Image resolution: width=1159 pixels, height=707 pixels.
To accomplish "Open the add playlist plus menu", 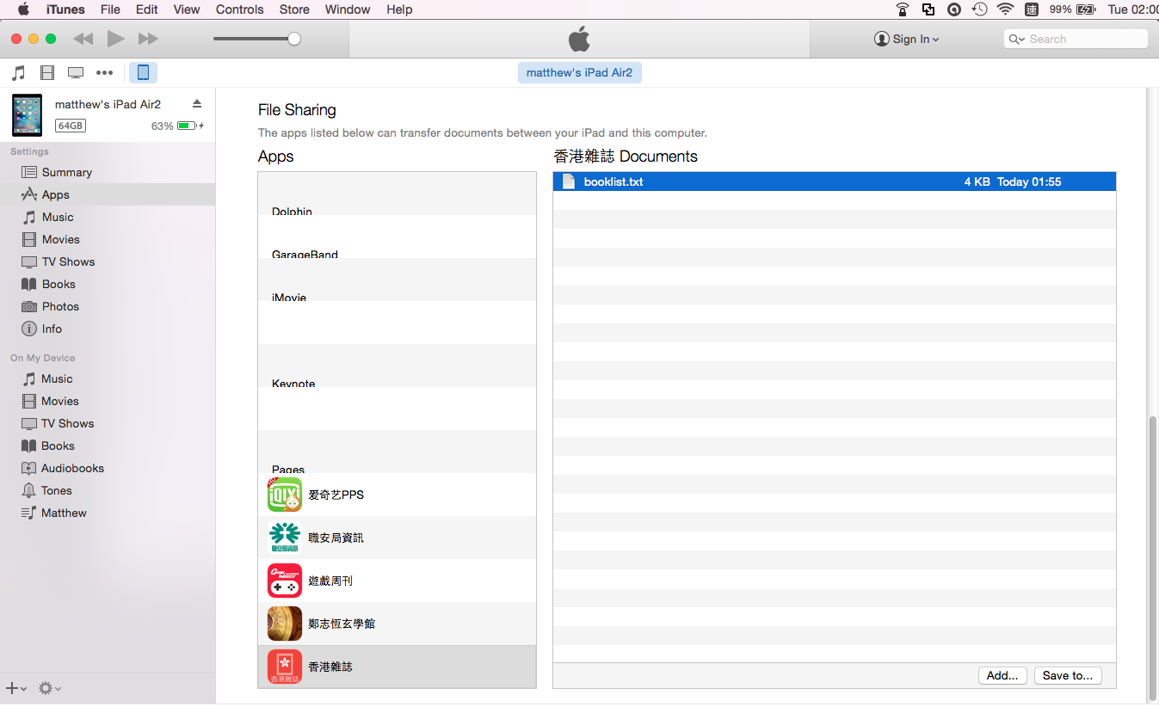I will tap(16, 688).
